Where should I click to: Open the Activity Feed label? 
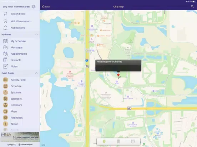point(18,80)
